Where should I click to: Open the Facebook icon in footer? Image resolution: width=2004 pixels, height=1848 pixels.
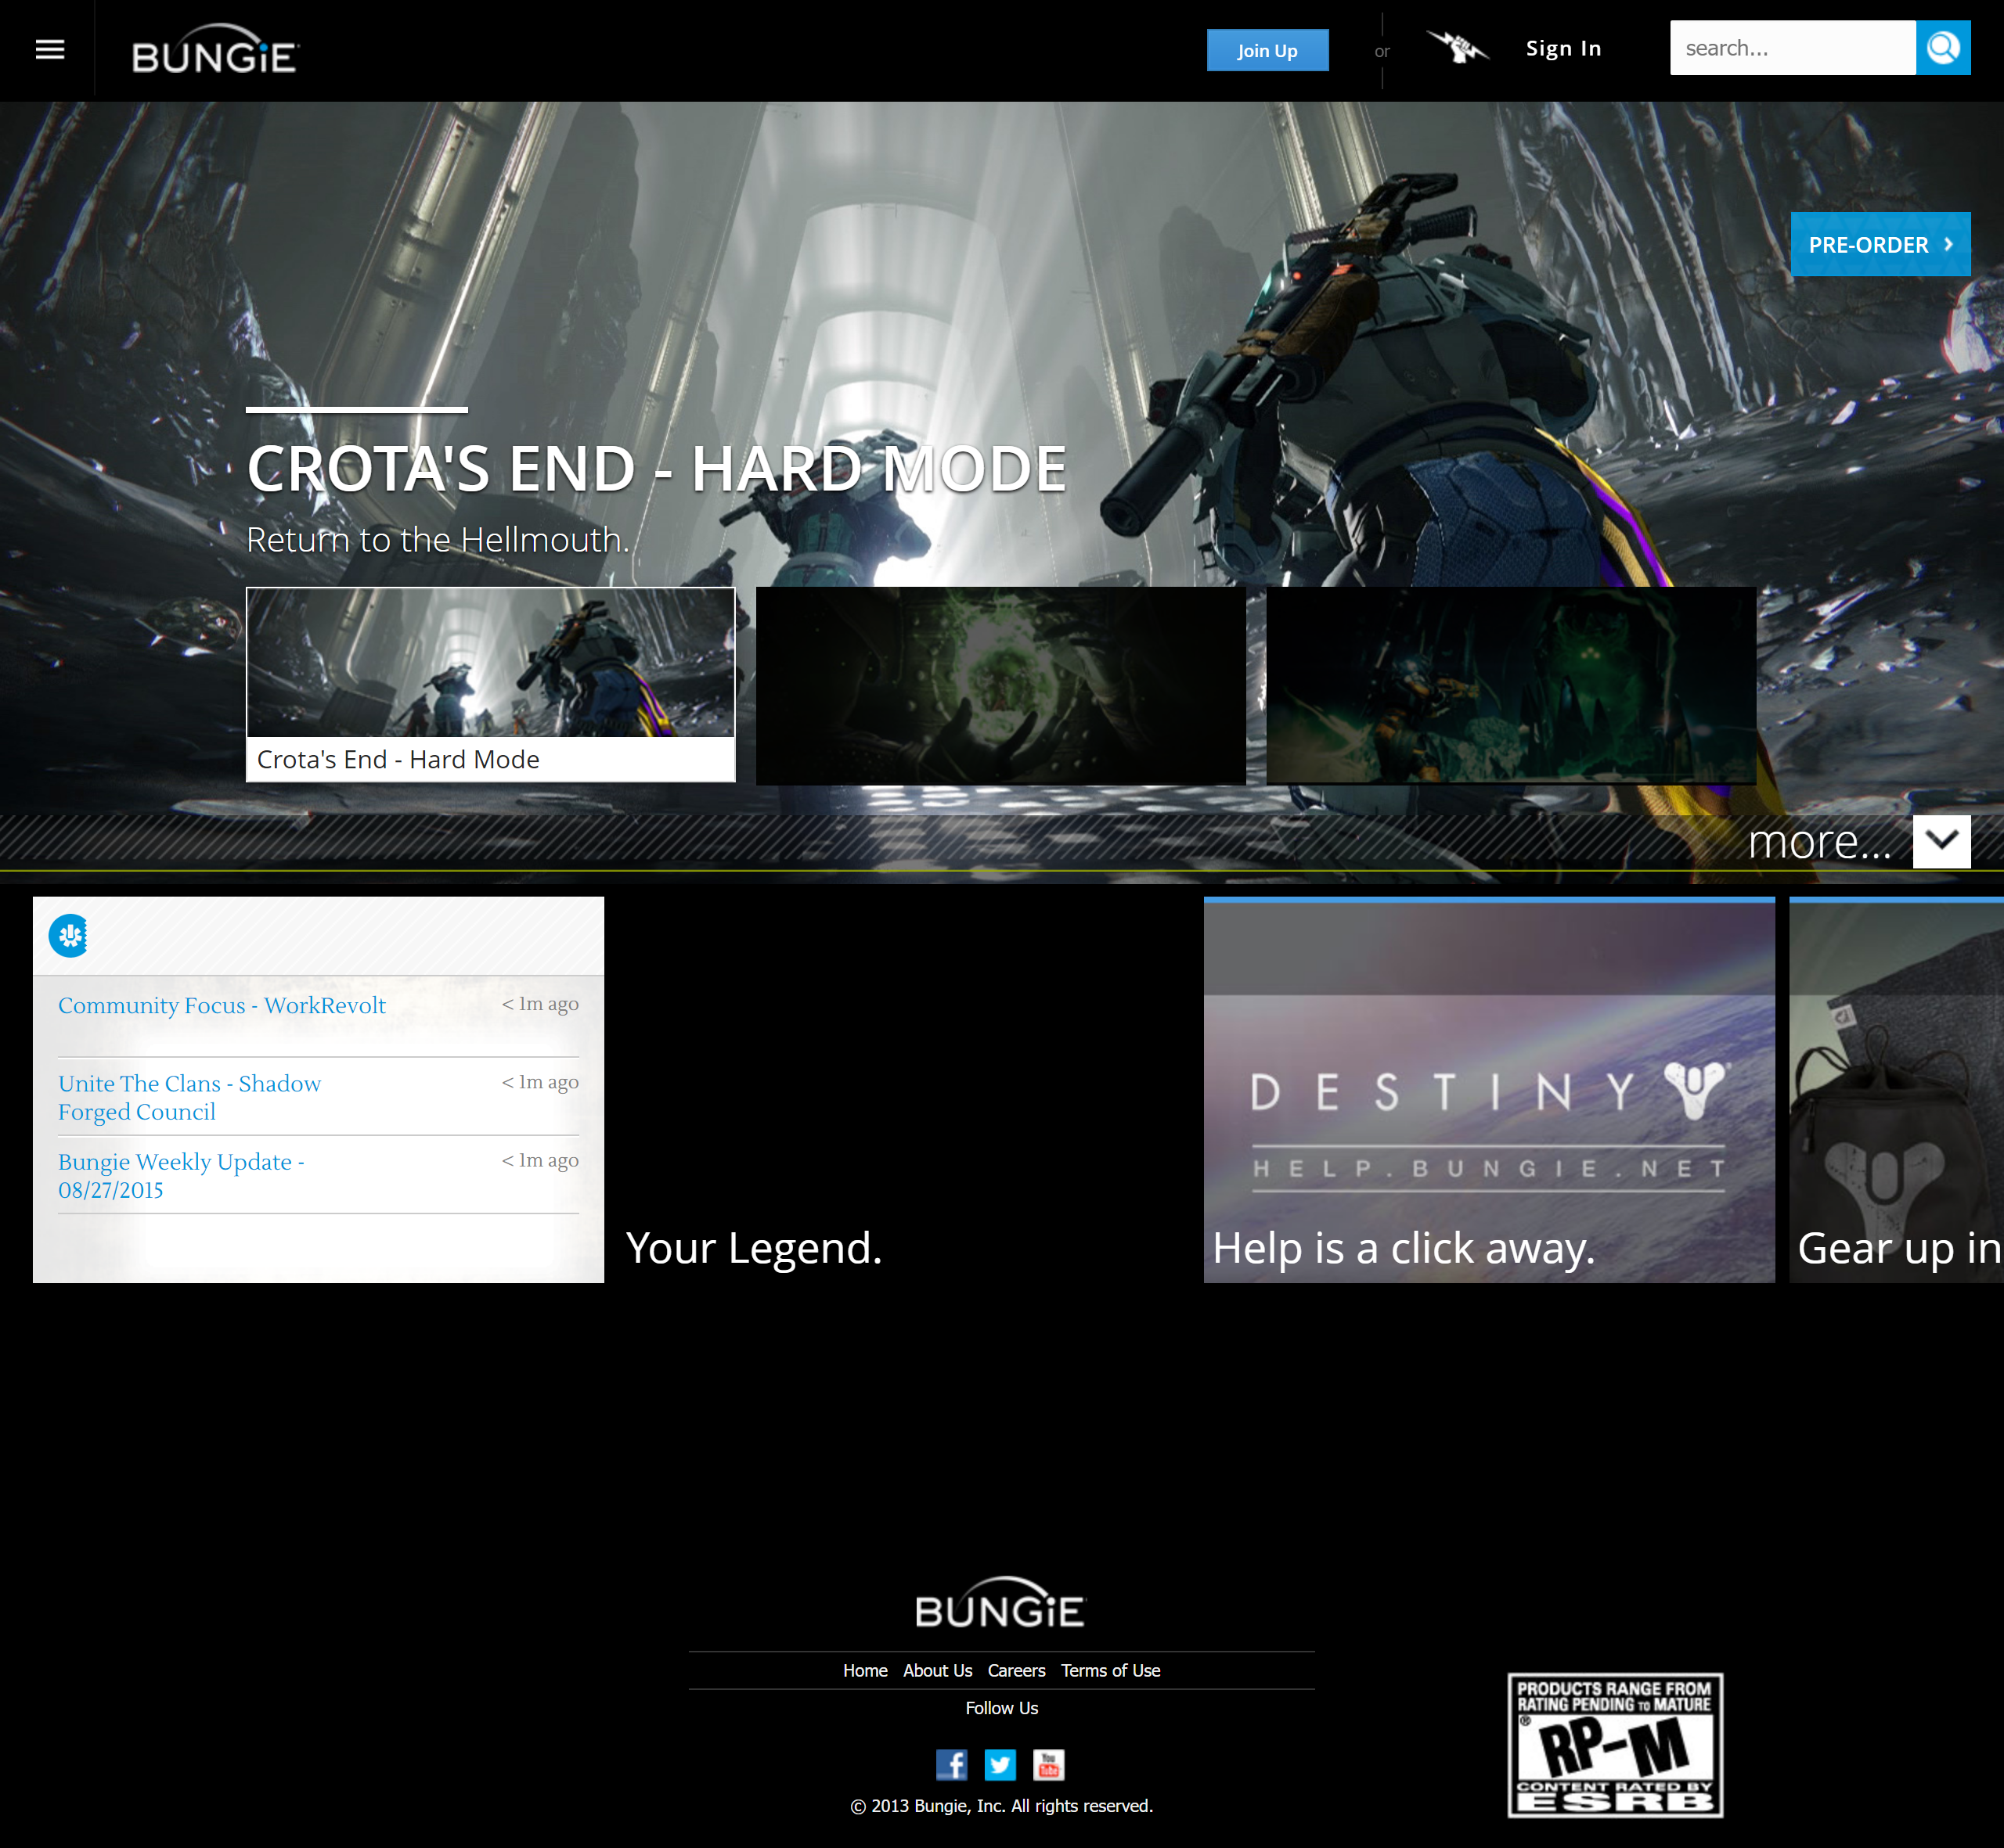point(950,1765)
